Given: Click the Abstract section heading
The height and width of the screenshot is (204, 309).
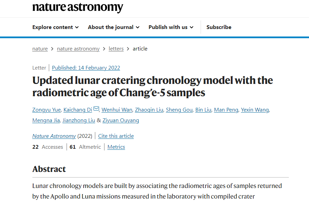Looking at the screenshot, I should click(x=49, y=169).
